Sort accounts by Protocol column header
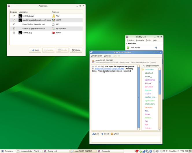The height and width of the screenshot is (153, 192). (x=67, y=12)
